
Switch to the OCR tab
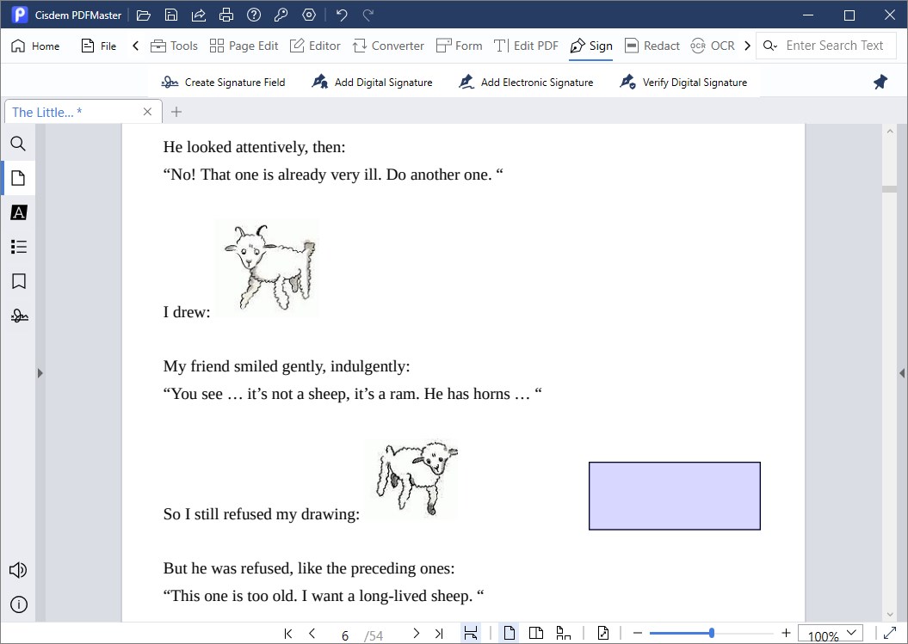coord(713,46)
